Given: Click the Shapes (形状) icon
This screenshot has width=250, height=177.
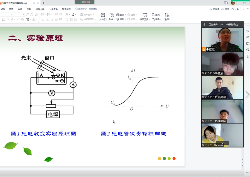Looking at the screenshot, I should point(112,15).
